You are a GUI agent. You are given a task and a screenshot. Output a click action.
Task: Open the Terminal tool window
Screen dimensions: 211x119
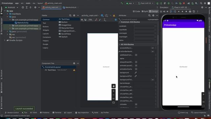57,112
